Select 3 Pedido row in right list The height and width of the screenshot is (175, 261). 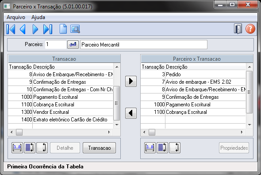193,74
